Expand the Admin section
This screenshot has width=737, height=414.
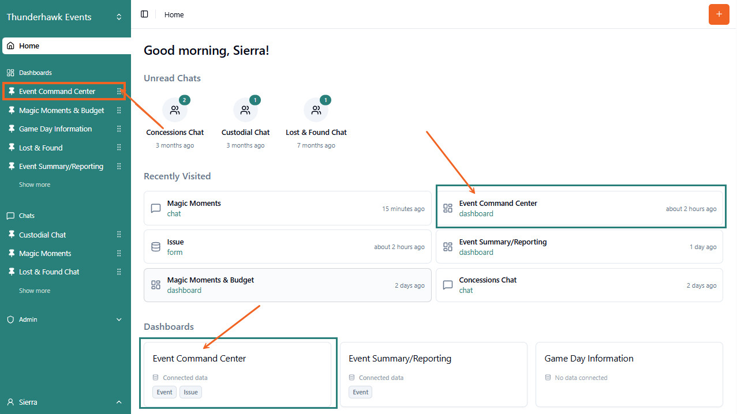click(x=64, y=319)
